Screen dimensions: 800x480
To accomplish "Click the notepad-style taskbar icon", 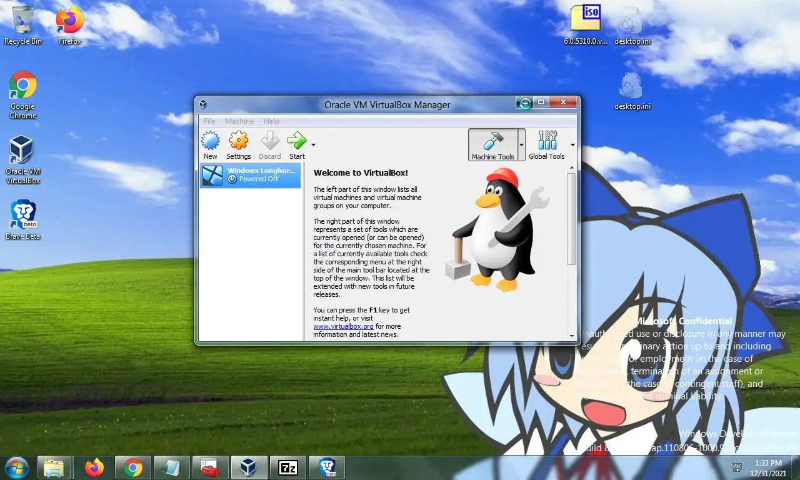I will tap(172, 467).
